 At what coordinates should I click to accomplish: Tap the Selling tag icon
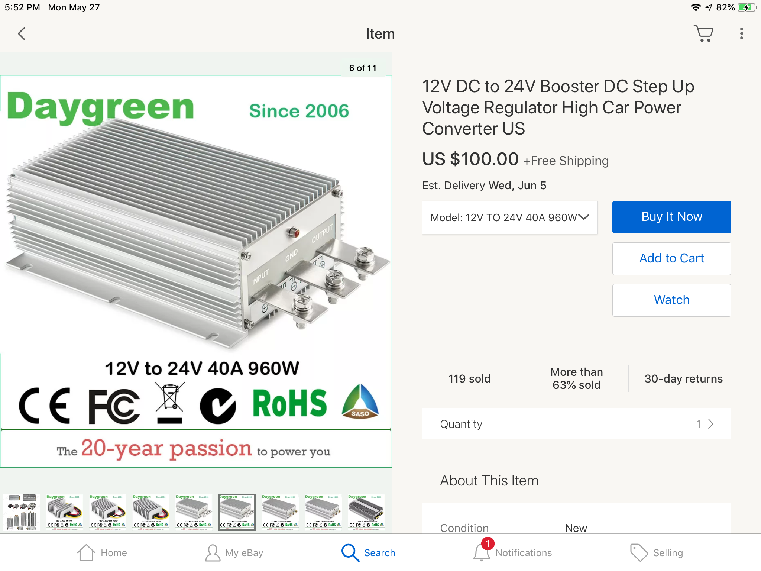639,553
